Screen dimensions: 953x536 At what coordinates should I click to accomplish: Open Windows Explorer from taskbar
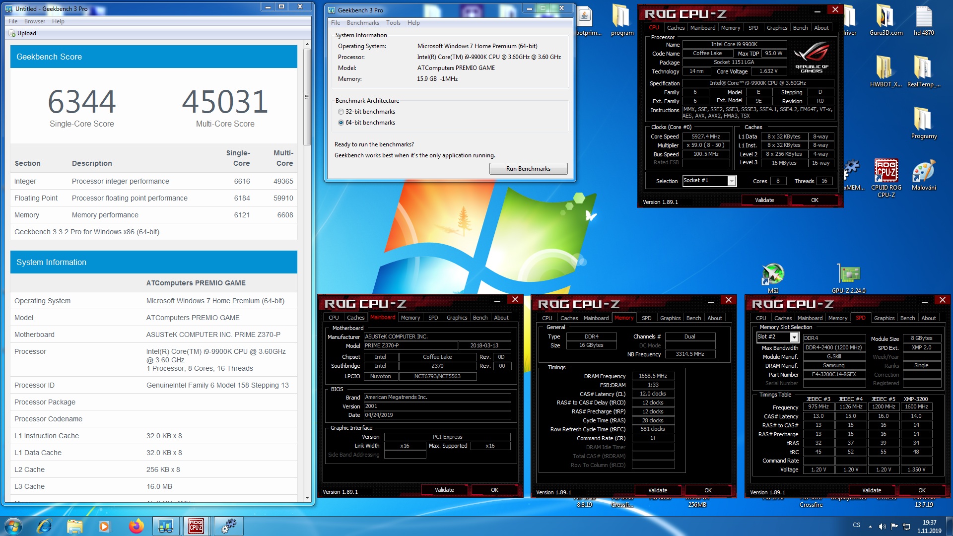click(x=74, y=526)
